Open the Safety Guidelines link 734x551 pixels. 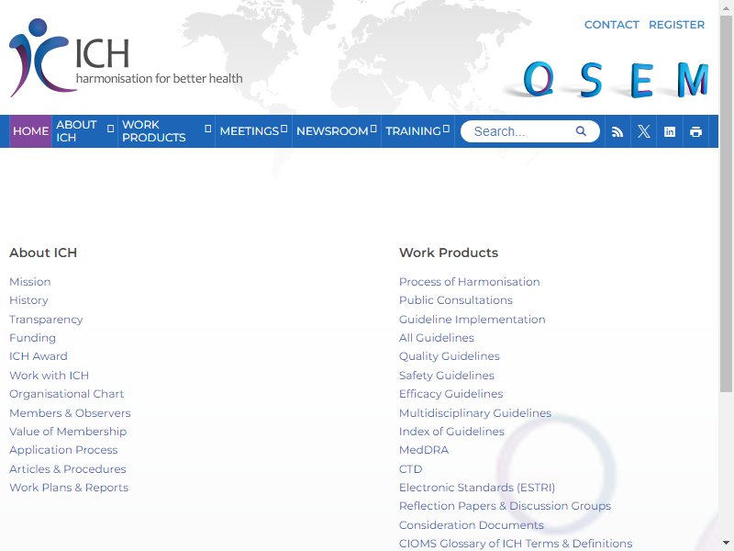pos(447,376)
